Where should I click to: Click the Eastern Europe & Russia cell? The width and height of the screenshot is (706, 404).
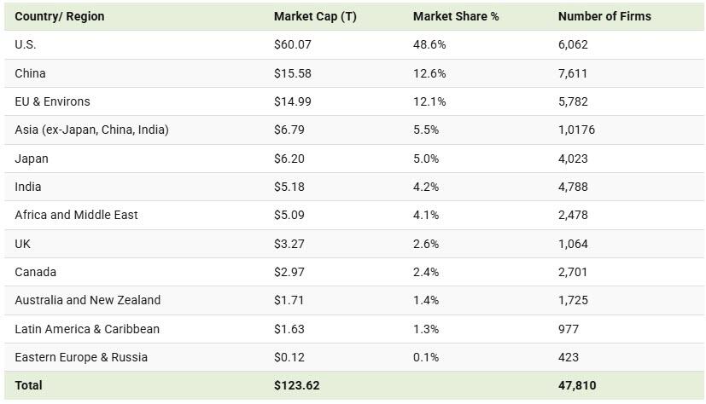[81, 357]
